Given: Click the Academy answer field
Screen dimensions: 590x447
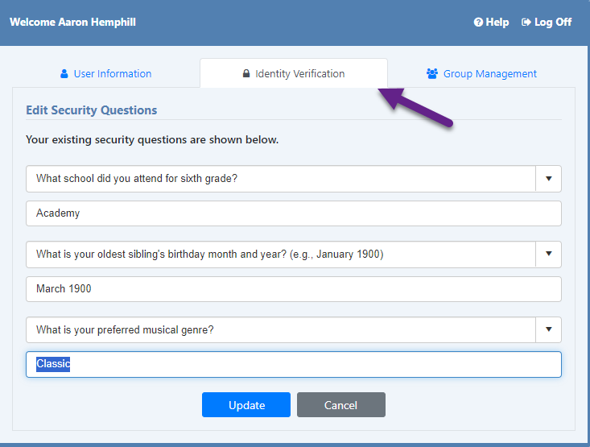Looking at the screenshot, I should click(x=294, y=213).
